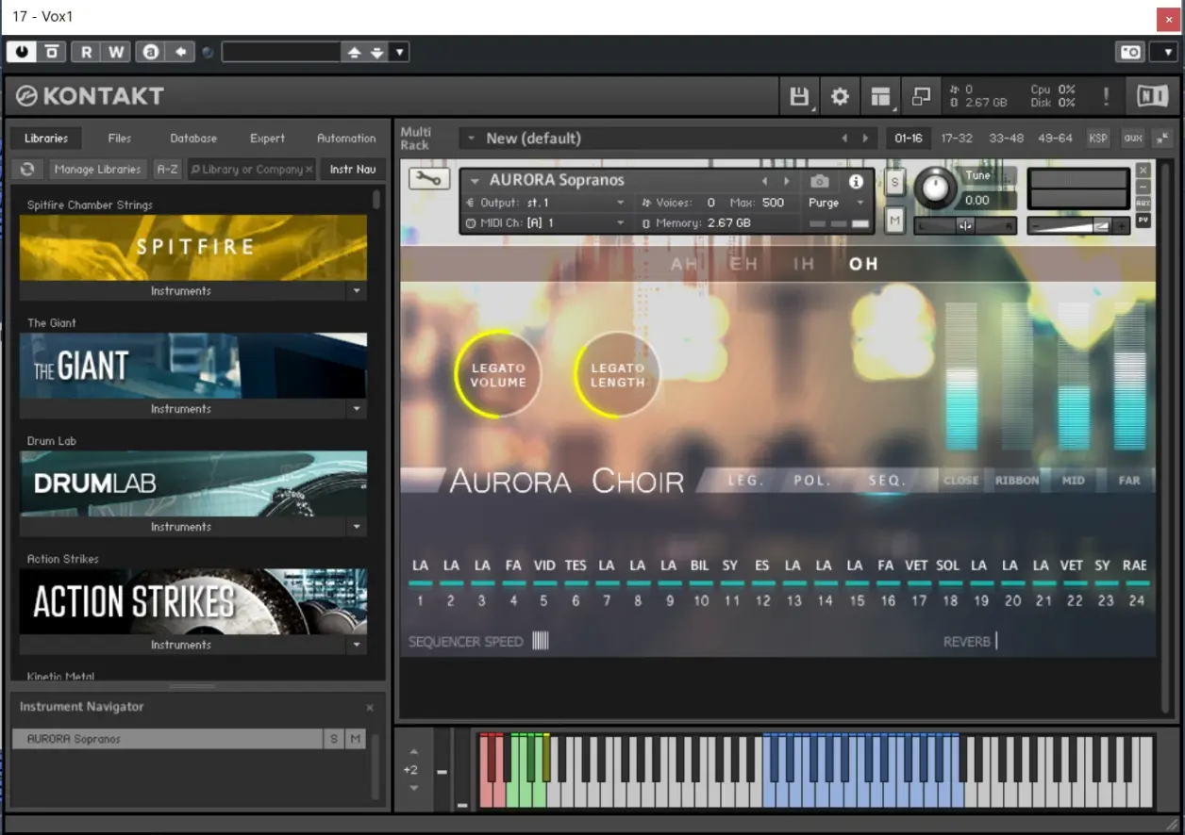Select the AH vowel
The image size is (1185, 835).
[x=684, y=264]
